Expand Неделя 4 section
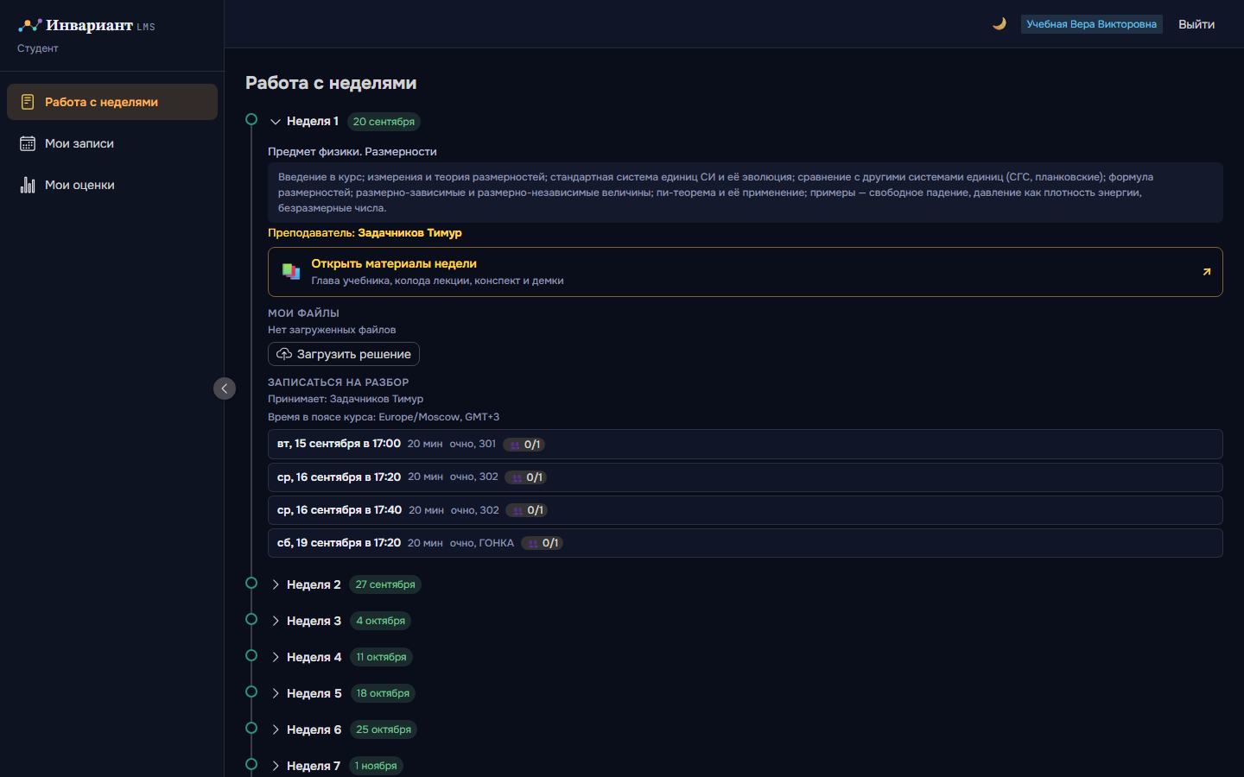 click(276, 657)
